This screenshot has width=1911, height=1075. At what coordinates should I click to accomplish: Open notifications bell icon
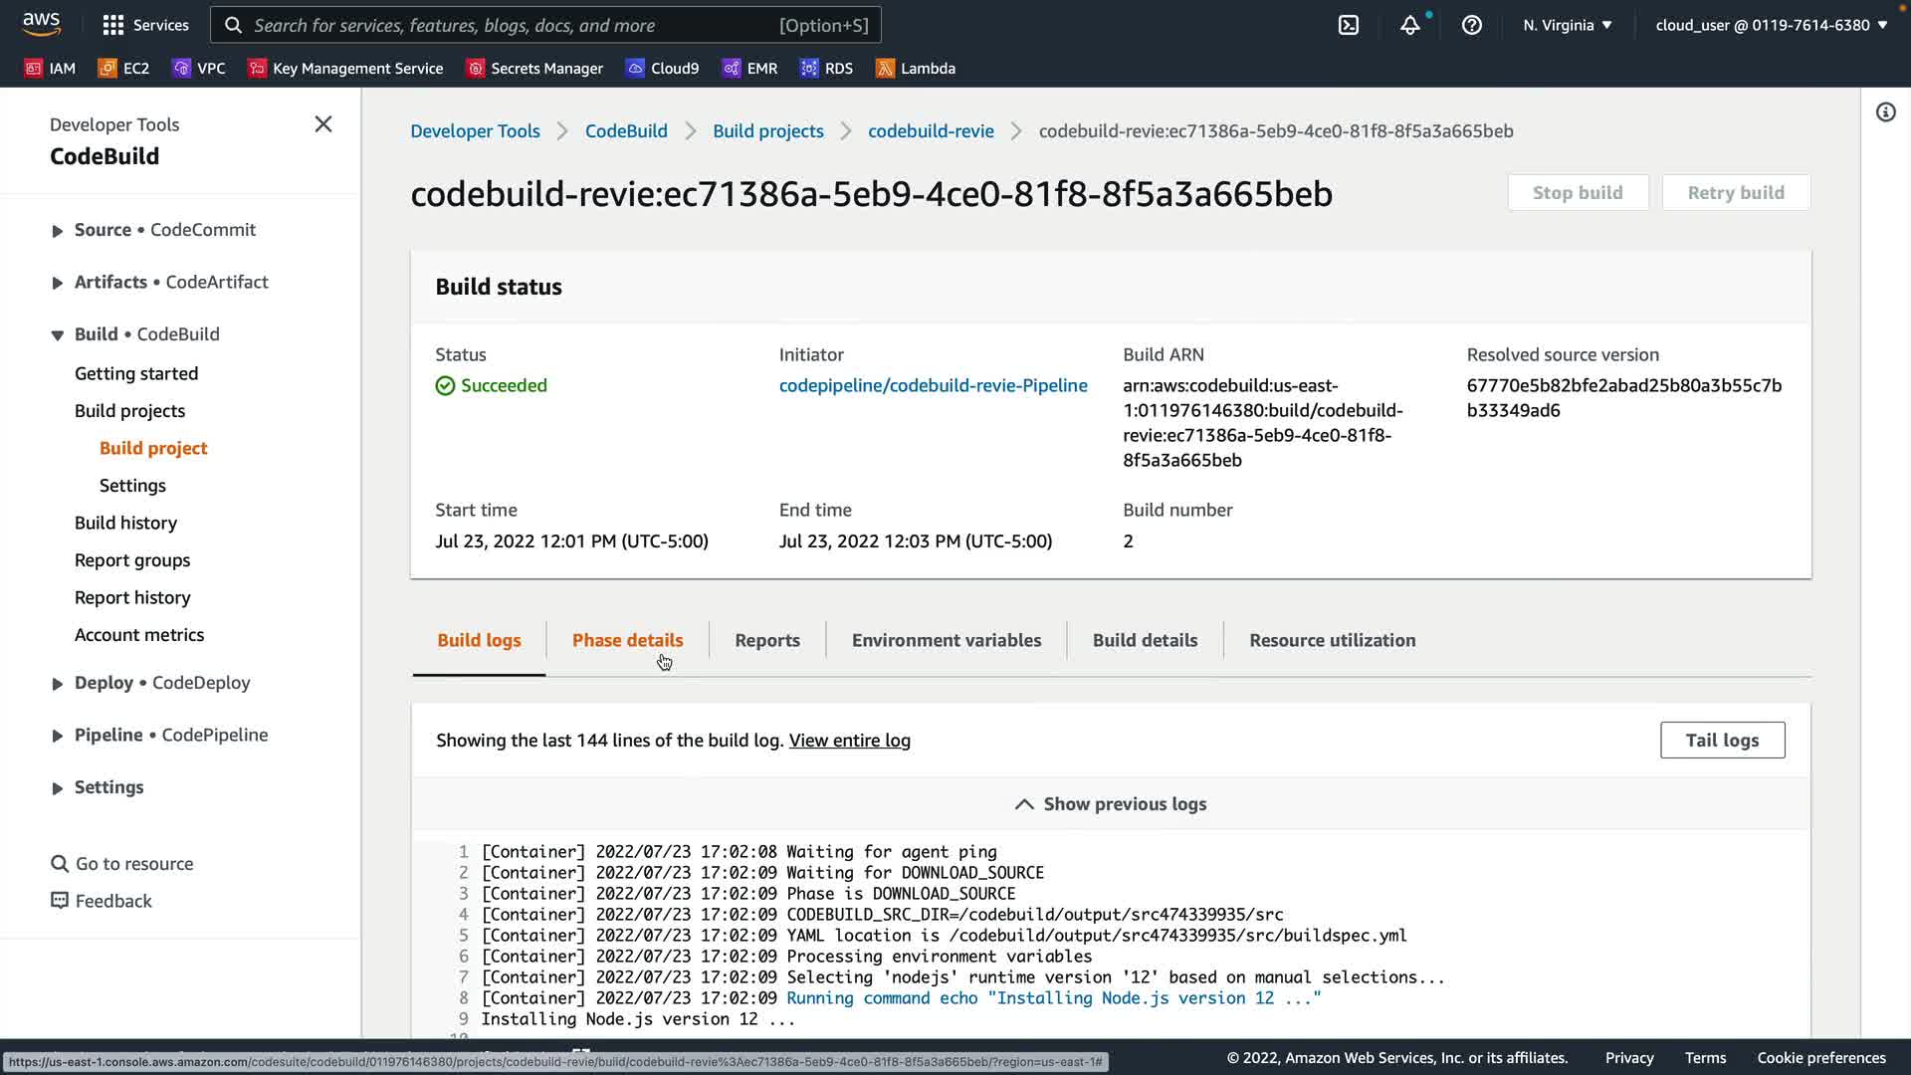[x=1409, y=25]
